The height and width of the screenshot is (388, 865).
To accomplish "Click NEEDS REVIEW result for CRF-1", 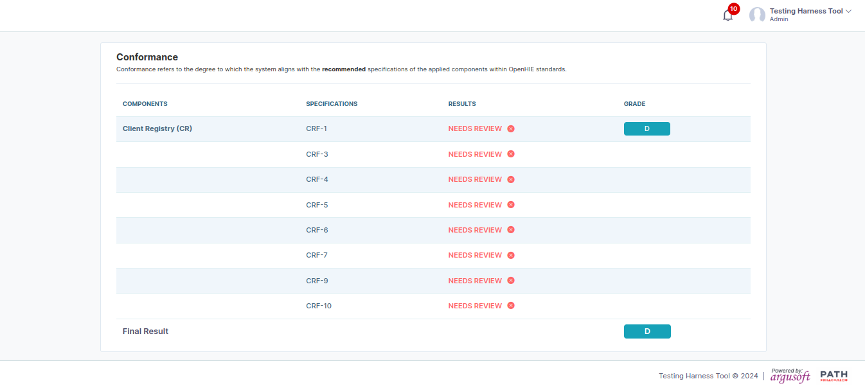I will [x=475, y=128].
